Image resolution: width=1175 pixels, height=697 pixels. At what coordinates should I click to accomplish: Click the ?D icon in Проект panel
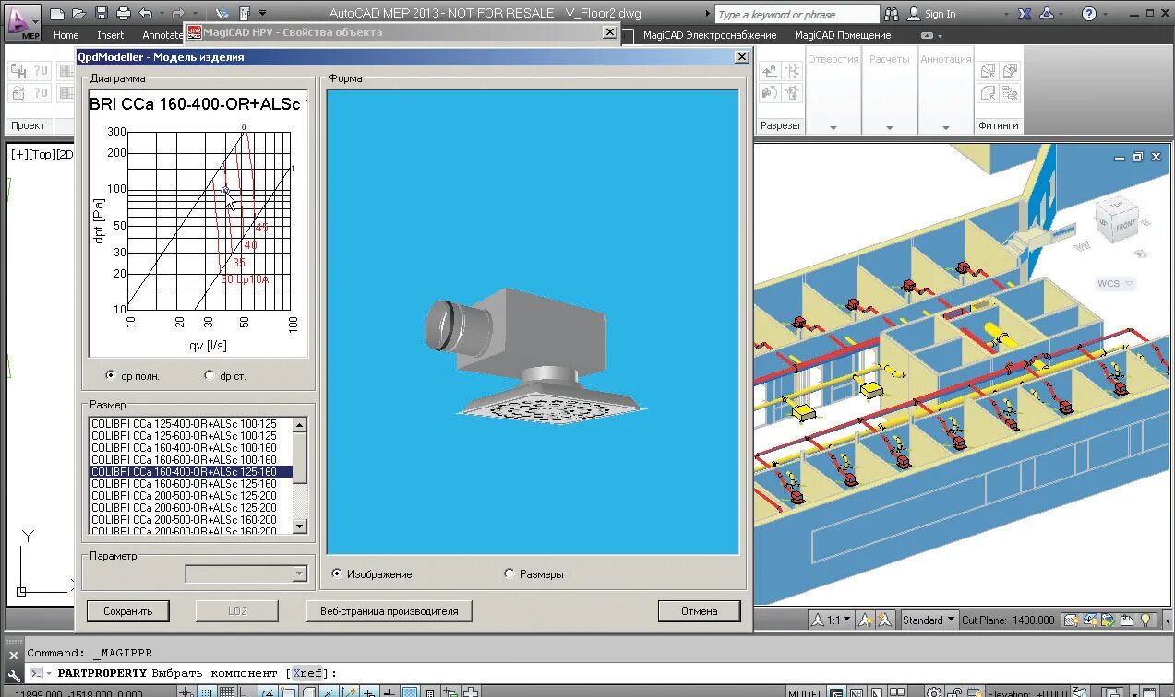coord(41,93)
